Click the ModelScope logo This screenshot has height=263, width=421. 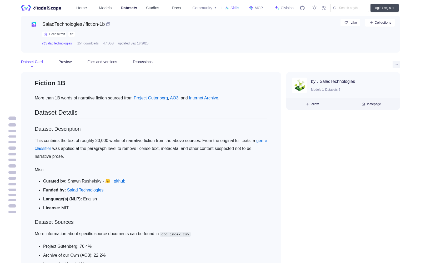(x=41, y=8)
